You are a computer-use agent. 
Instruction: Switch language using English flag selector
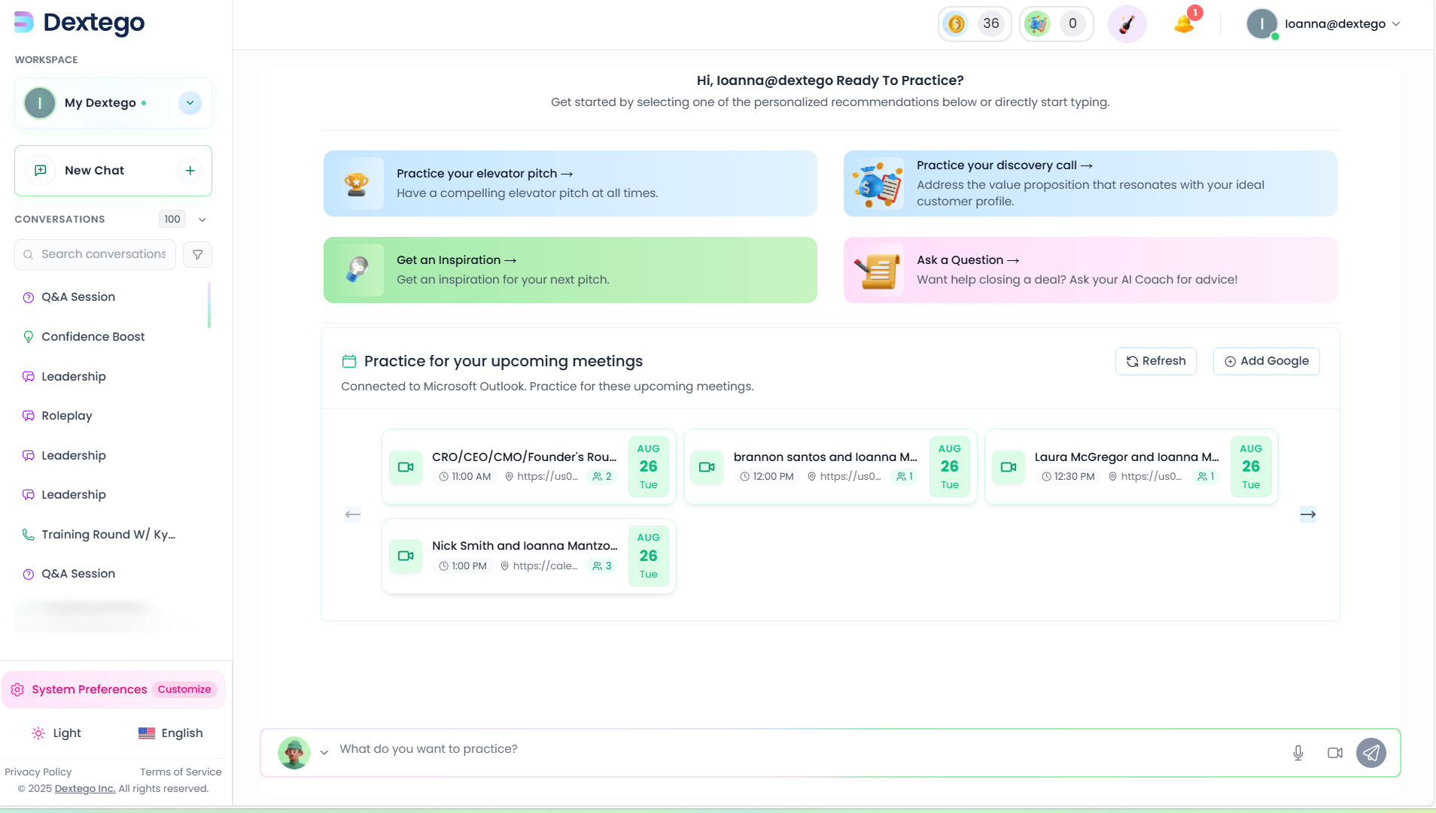click(x=171, y=733)
